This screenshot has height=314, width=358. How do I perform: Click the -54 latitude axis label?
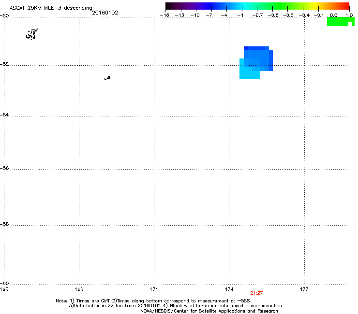pyautogui.click(x=4, y=115)
